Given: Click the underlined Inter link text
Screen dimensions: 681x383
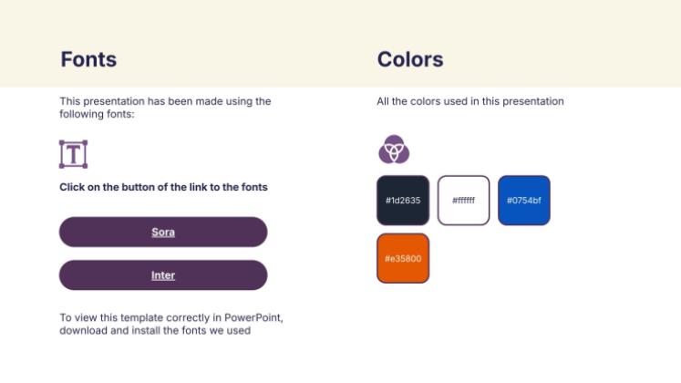Looking at the screenshot, I should (163, 275).
